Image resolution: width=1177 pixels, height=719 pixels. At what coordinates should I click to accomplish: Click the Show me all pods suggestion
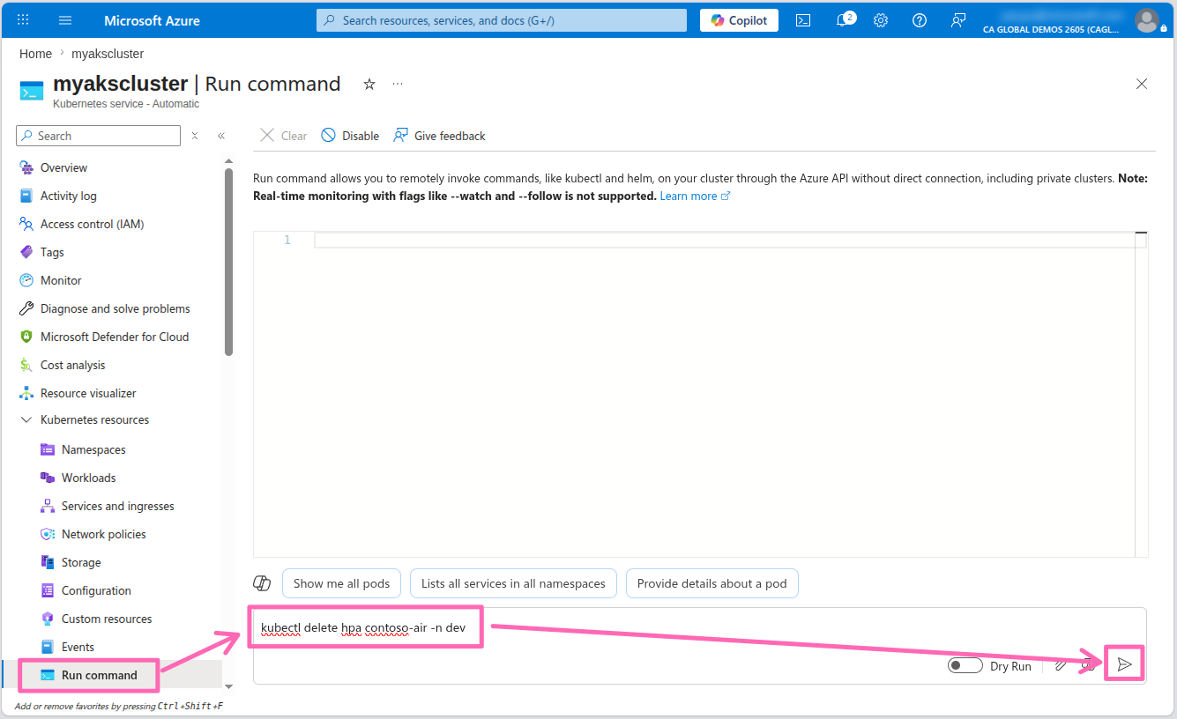(x=342, y=583)
